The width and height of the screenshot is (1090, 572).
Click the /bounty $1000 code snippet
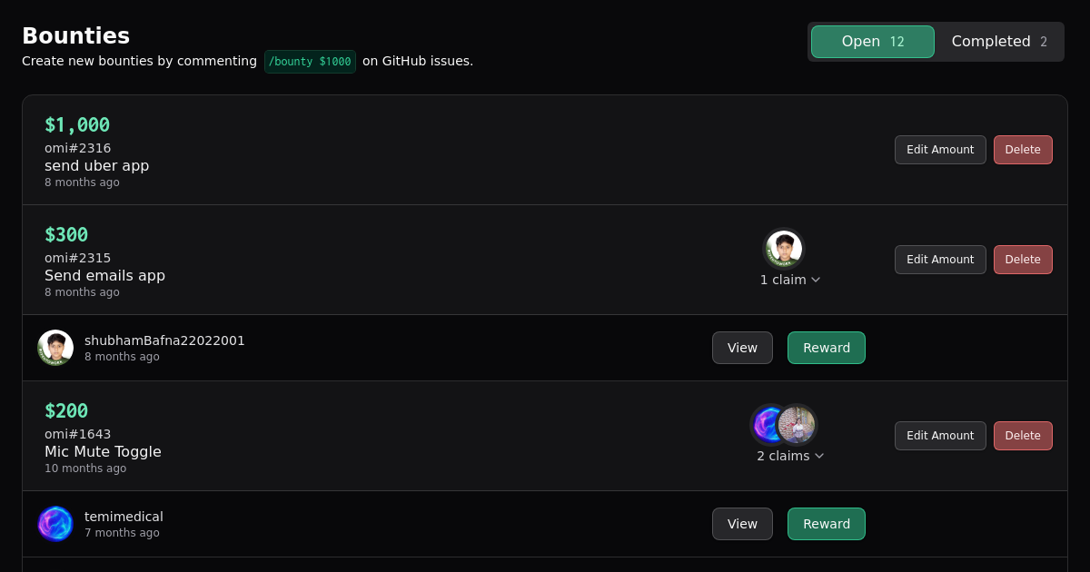310,62
